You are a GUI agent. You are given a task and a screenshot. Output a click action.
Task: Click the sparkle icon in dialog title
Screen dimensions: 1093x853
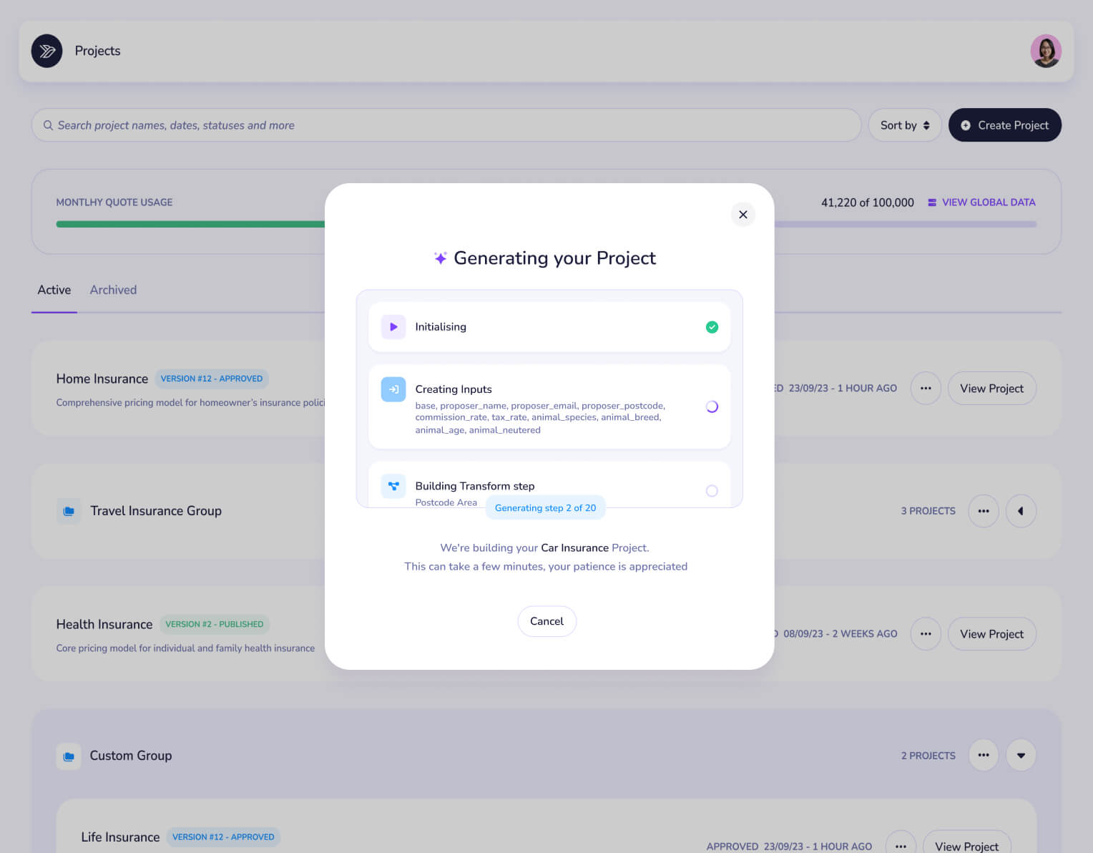click(441, 258)
